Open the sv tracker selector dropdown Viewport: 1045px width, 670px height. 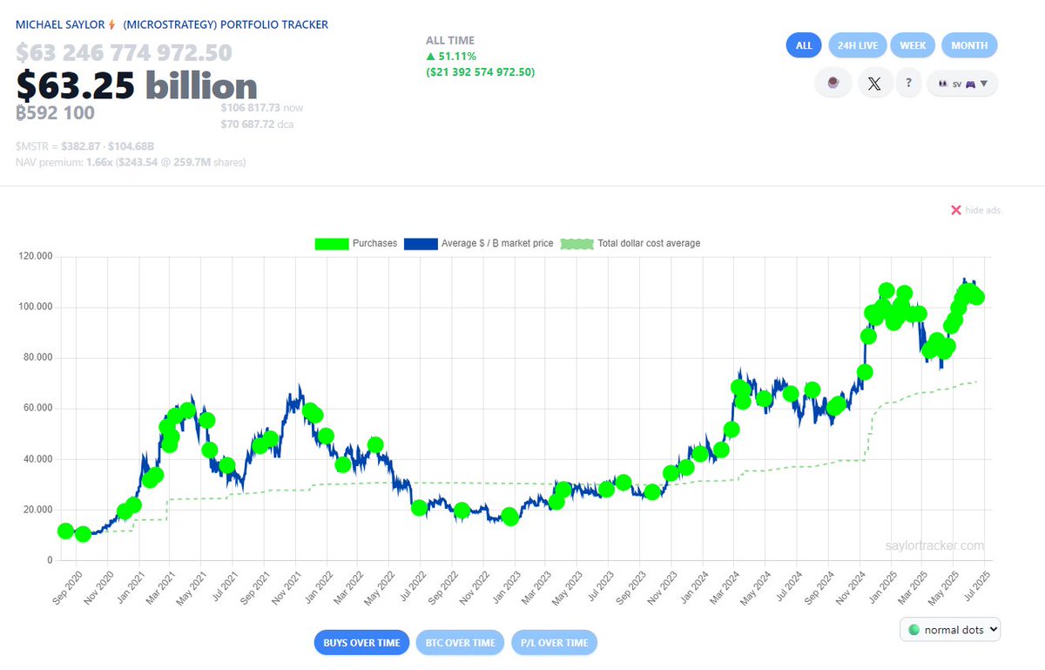pos(962,84)
